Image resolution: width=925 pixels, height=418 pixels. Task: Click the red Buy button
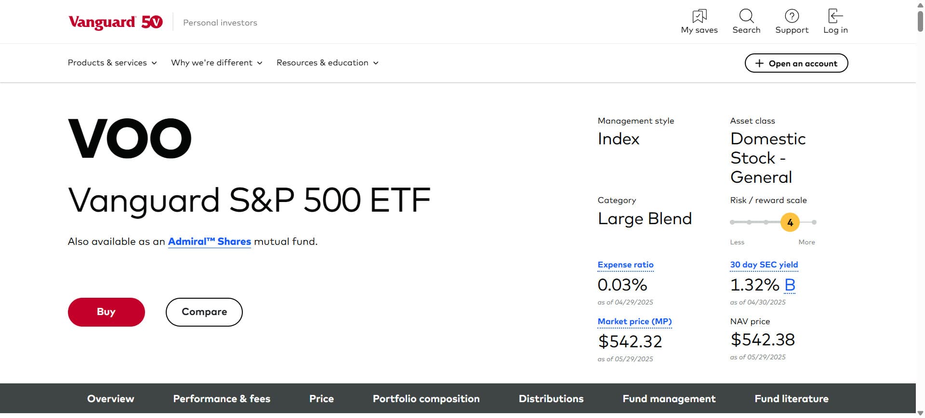106,312
